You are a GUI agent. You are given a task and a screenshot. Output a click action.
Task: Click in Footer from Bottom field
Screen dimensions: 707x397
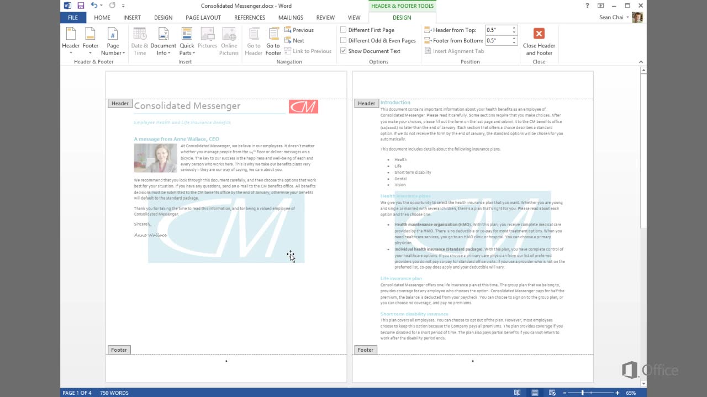point(498,40)
